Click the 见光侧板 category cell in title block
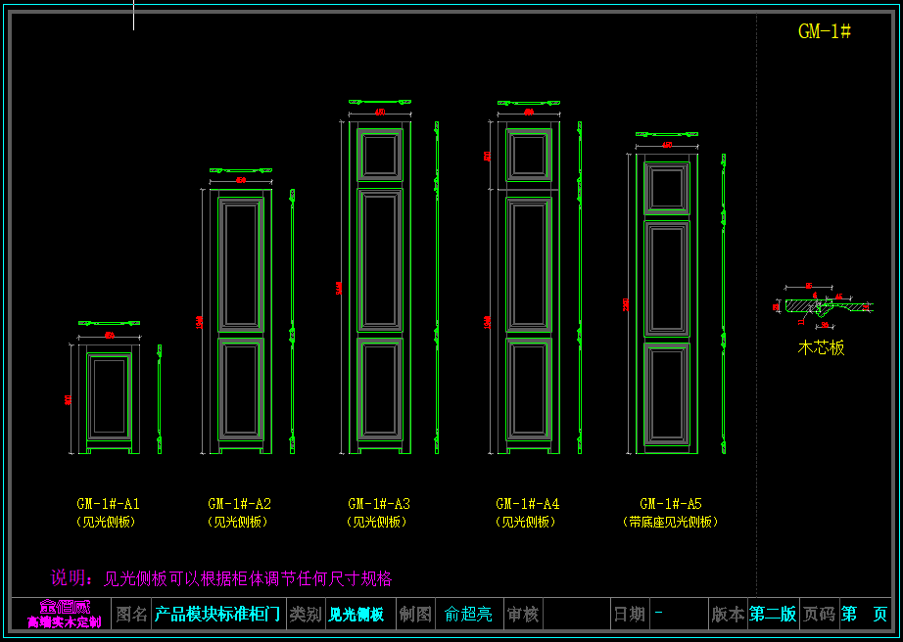This screenshot has height=642, width=903. [356, 615]
